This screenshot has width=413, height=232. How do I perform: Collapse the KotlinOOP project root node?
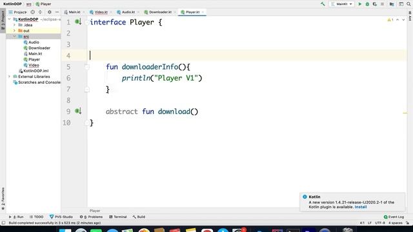(x=10, y=19)
